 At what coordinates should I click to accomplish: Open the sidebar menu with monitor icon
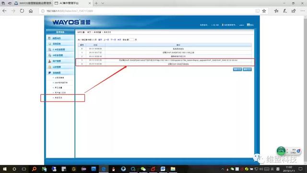click(x=60, y=44)
